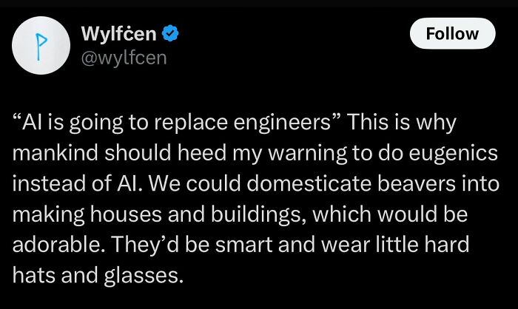Visit the @wylfcen handle link
Image resolution: width=518 pixels, height=309 pixels.
click(x=123, y=57)
